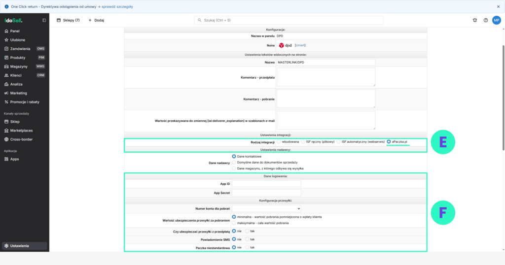The width and height of the screenshot is (505, 265).
Task: Click the info icon in top banner
Action: tap(6, 6)
